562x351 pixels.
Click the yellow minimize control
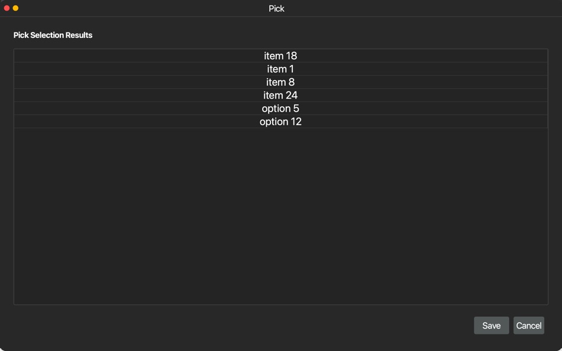pyautogui.click(x=15, y=8)
